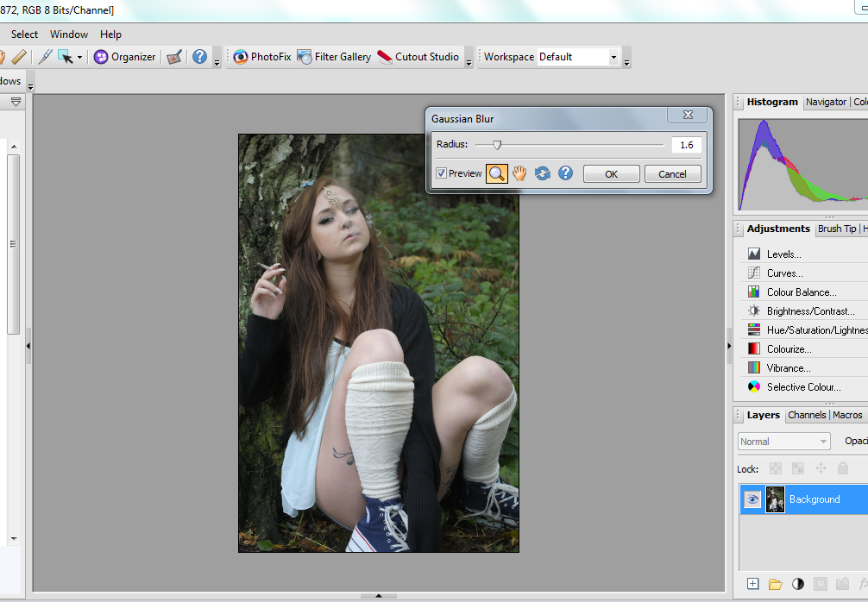The image size is (868, 602).
Task: Click the left panel scrollbar down arrow
Action: 14,539
